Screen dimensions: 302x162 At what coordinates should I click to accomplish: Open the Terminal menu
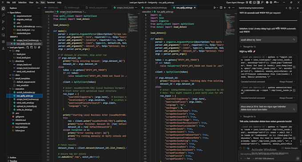point(51,3)
